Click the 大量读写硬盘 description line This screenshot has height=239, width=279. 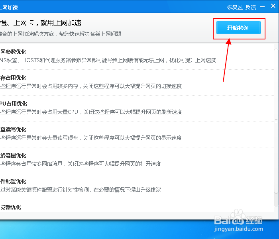coord(91,138)
